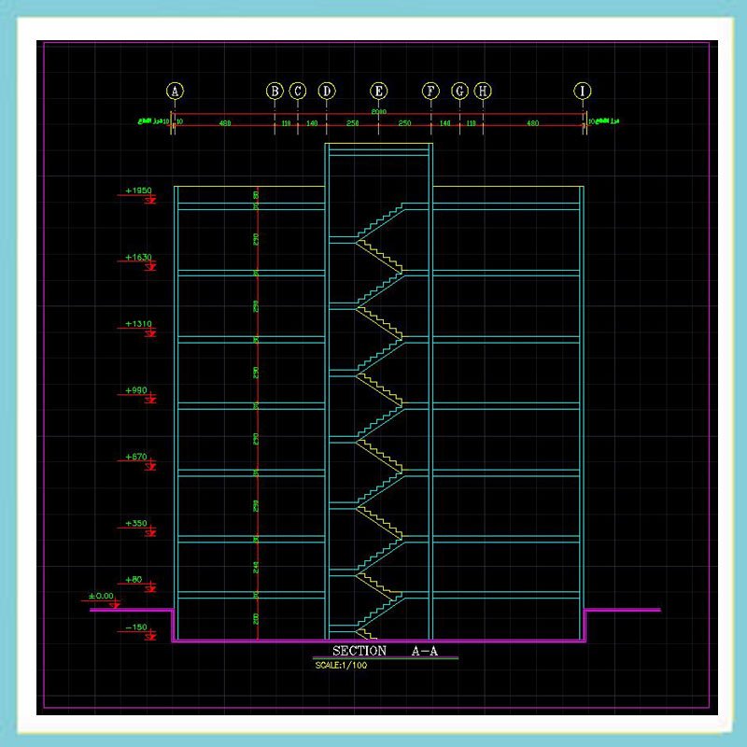Select the +1950 elevation label
This screenshot has width=747, height=747.
point(138,190)
